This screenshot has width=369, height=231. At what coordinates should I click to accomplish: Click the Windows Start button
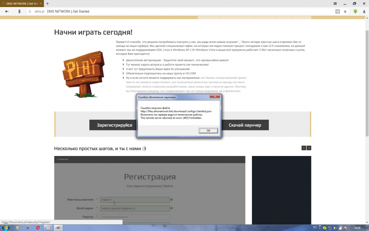click(x=6, y=227)
